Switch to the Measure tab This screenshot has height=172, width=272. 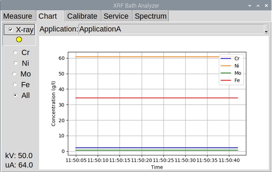[18, 16]
